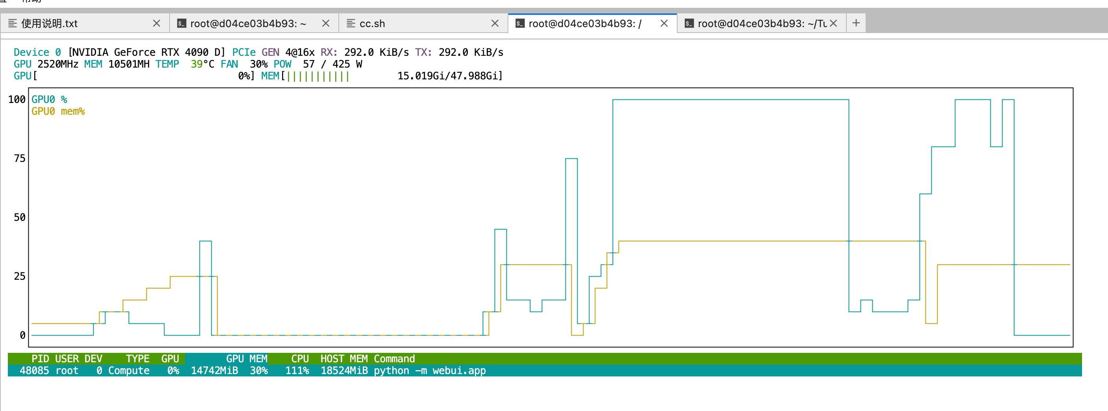Click terminal icon on the active root@d04ce03b4b93: / tab

coord(520,23)
